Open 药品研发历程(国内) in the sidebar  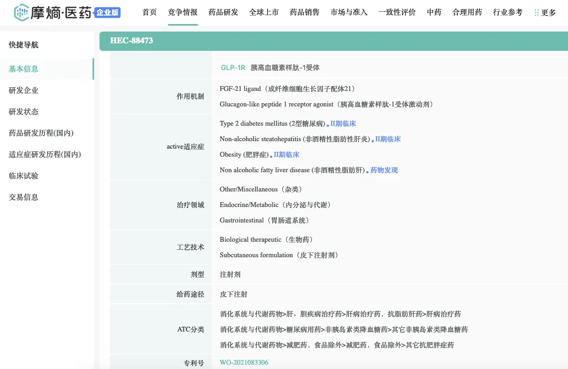(x=41, y=133)
